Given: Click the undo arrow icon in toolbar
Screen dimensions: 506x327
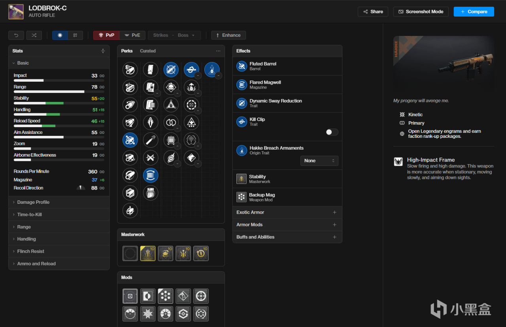Looking at the screenshot, I should tap(16, 35).
